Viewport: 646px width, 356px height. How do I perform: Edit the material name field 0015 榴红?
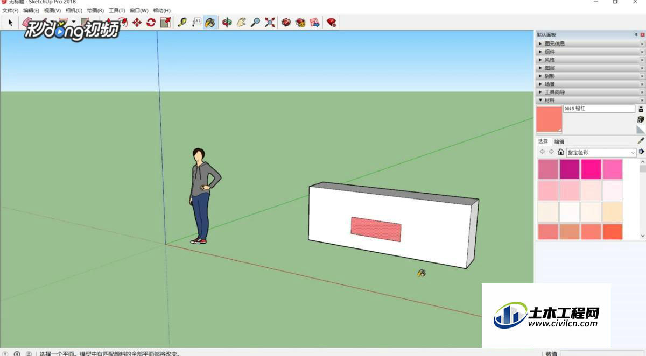[x=599, y=109]
